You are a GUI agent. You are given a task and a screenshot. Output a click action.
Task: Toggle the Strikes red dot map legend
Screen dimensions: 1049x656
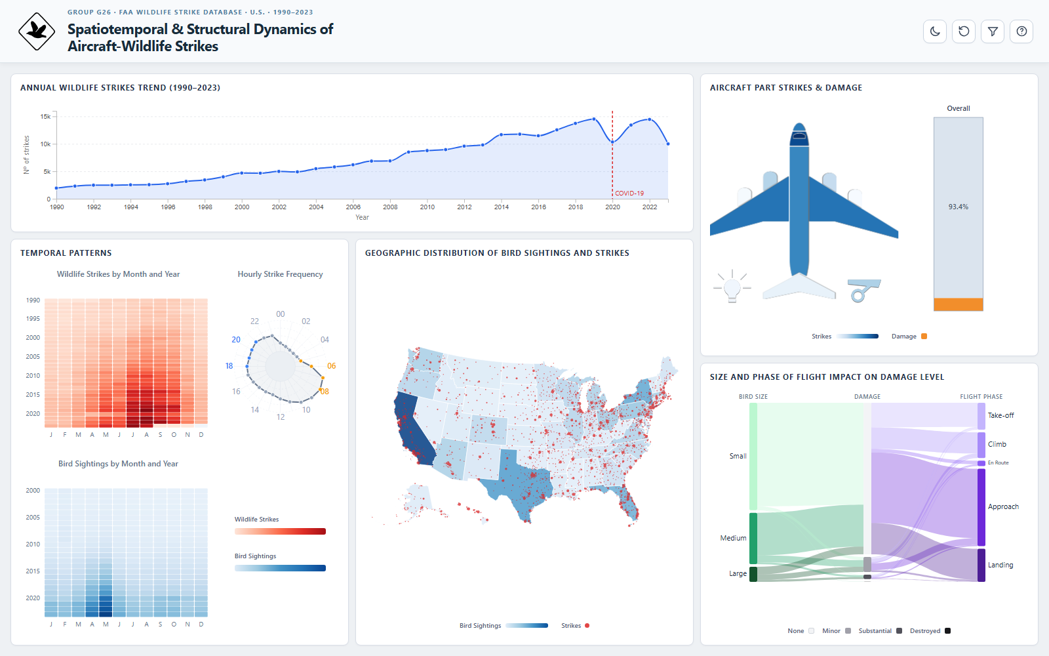(x=575, y=626)
